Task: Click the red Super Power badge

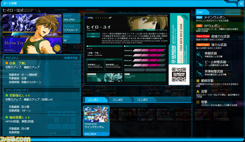Action: pos(203,36)
